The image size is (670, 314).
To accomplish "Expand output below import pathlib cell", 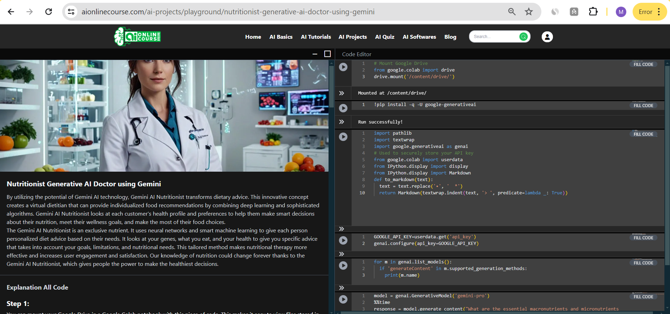I will (x=342, y=229).
